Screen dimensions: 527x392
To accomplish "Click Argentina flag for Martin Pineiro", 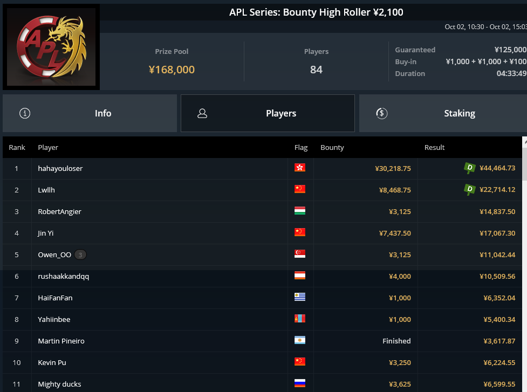I will (x=300, y=340).
